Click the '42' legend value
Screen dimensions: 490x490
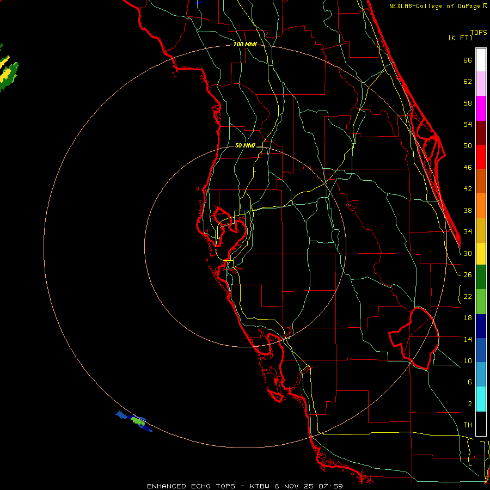(468, 189)
